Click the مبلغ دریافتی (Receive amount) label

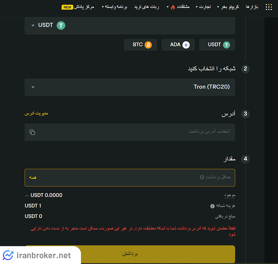coord(225,217)
